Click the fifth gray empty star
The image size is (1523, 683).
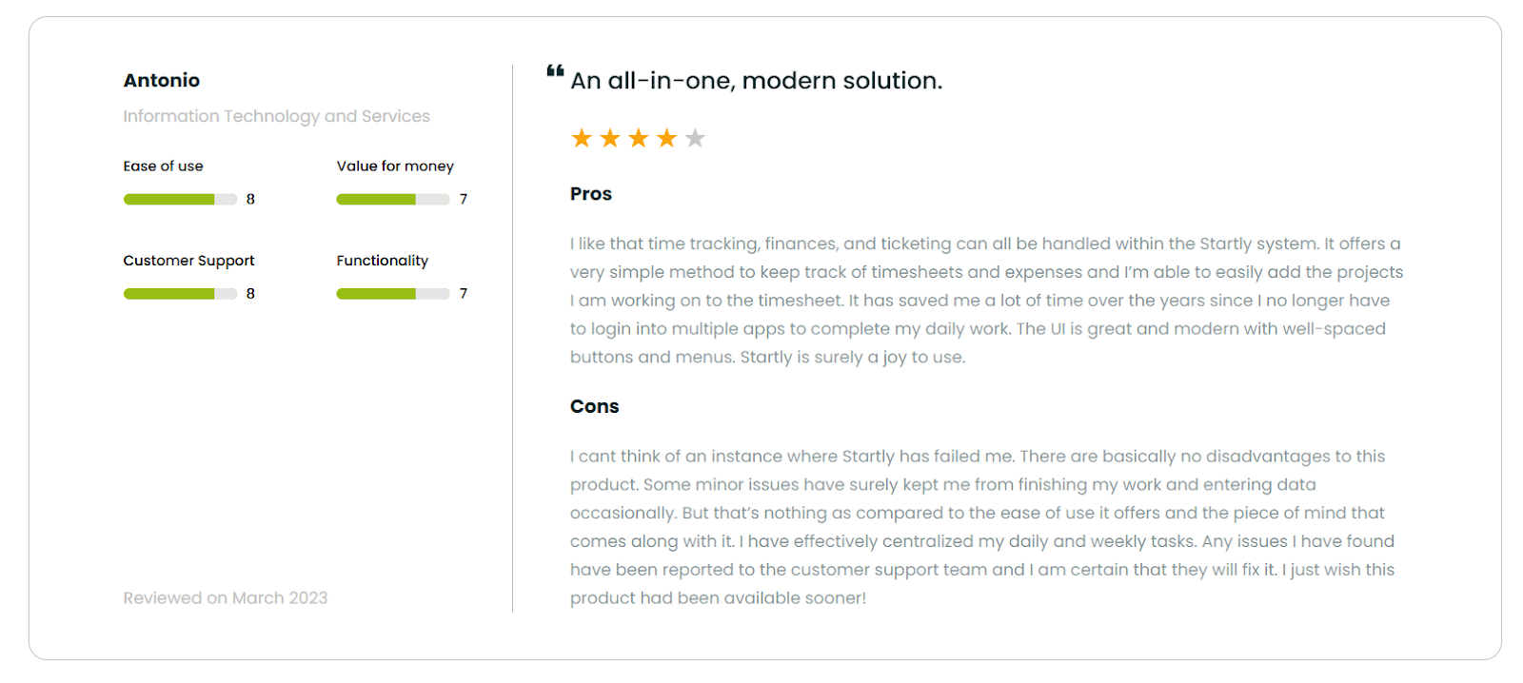(x=696, y=139)
